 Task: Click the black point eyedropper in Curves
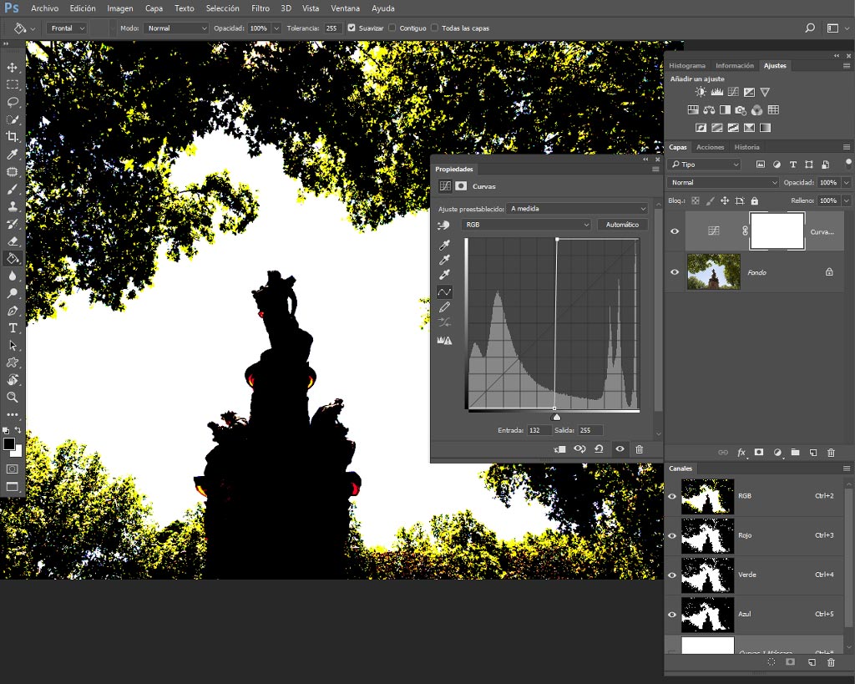444,245
